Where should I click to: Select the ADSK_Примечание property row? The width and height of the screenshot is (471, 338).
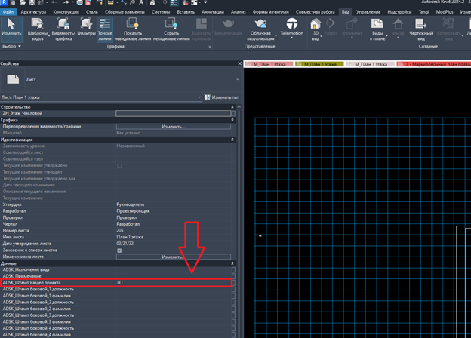[x=118, y=276]
